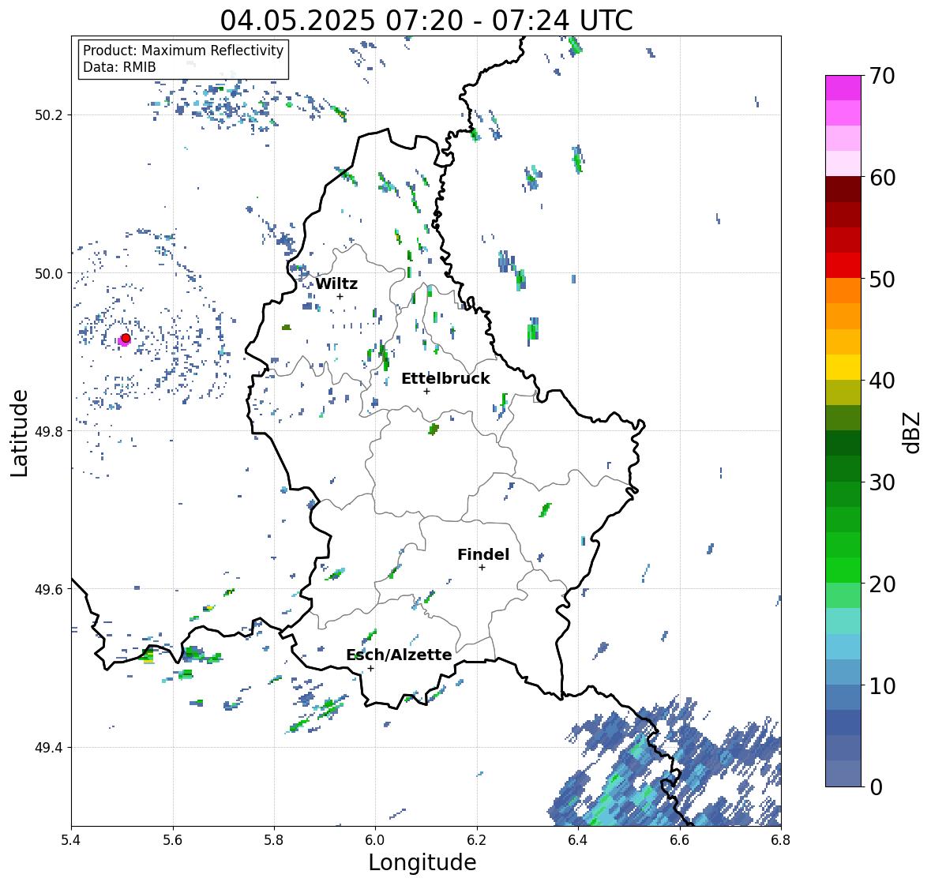Click the latitude tick label 49.8
This screenshot has height=882, width=931.
(x=49, y=431)
